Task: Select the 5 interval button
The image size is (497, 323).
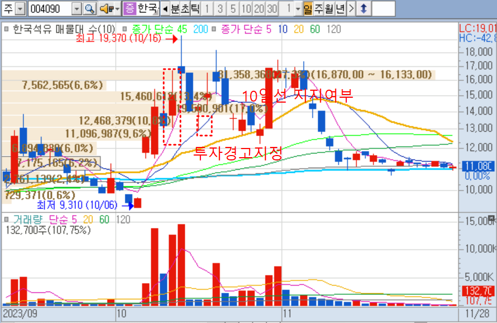Action: tap(233, 9)
